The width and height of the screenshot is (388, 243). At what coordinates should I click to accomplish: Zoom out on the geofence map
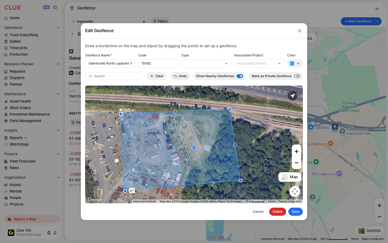point(296,163)
